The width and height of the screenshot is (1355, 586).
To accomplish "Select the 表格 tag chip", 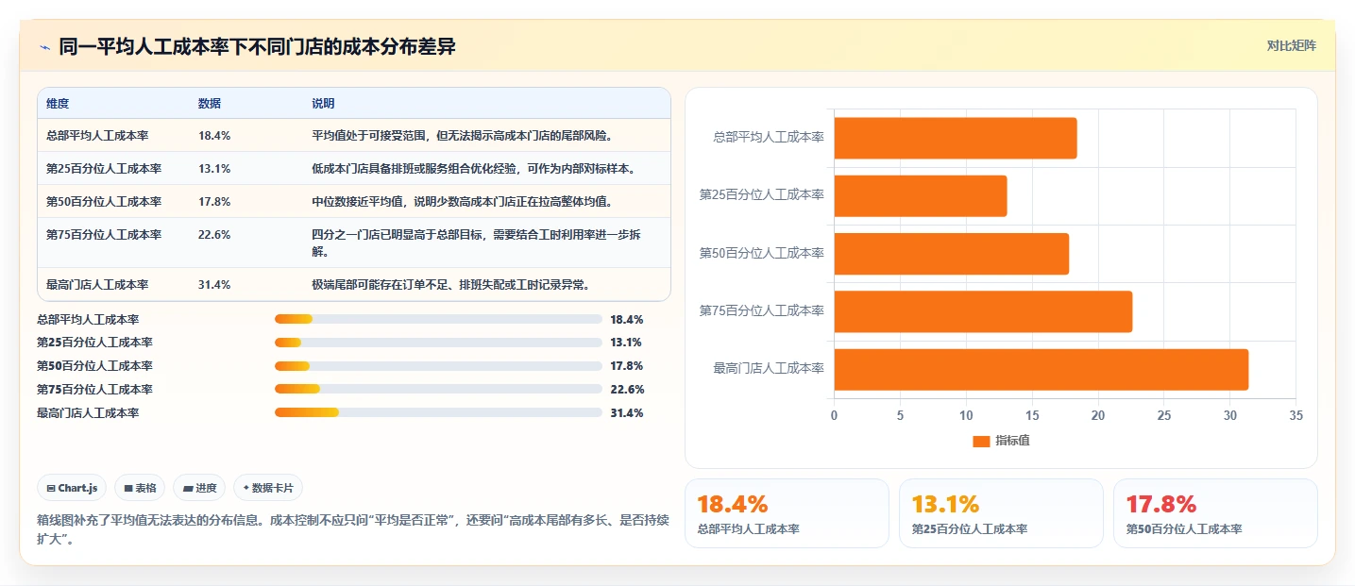I will click(x=140, y=488).
